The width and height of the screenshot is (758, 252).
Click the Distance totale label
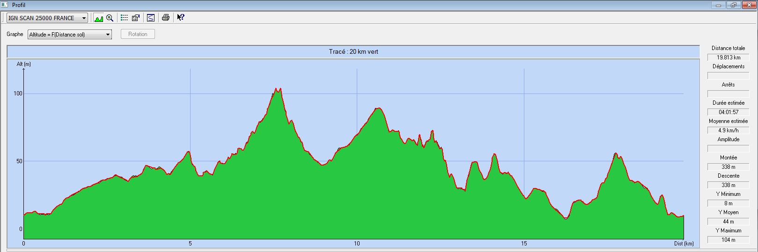(x=728, y=48)
